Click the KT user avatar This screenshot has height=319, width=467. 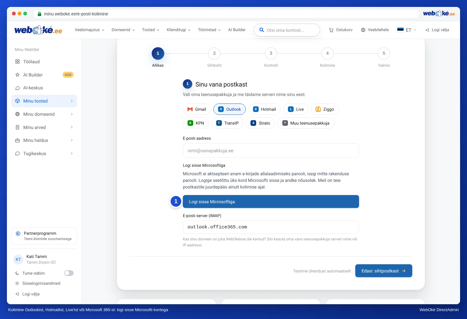point(18,260)
